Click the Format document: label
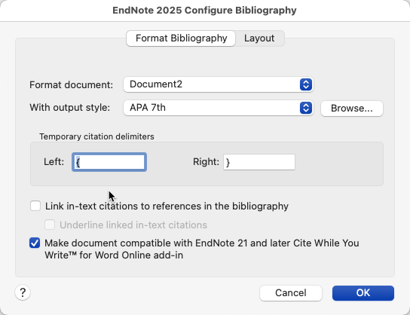Screen dimensions: 410x315 71,85
